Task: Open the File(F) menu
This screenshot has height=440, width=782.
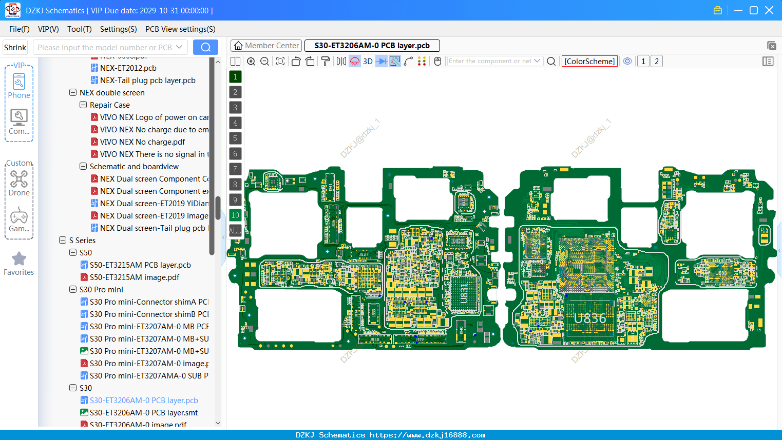Action: click(x=20, y=29)
